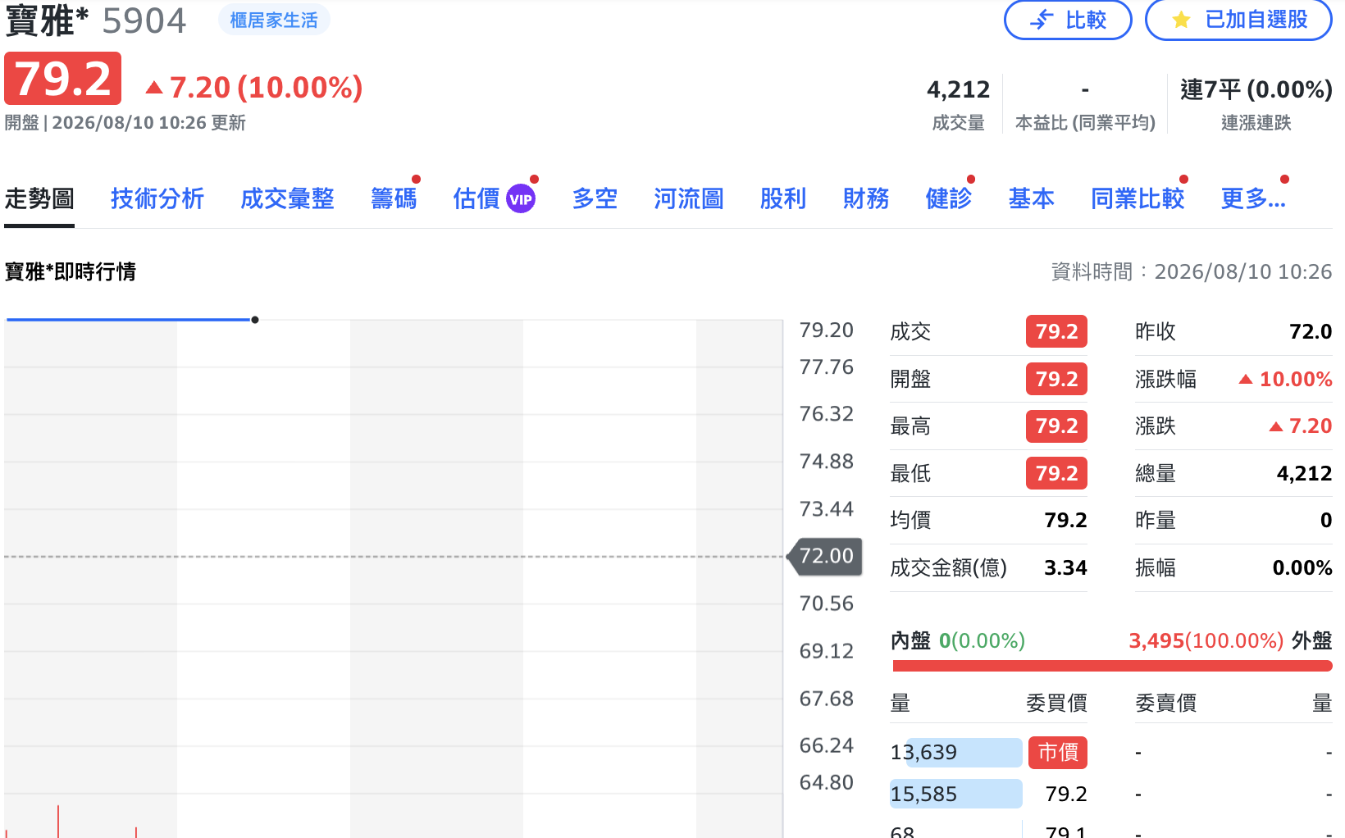Select the 走勢圖 tab

(x=39, y=198)
